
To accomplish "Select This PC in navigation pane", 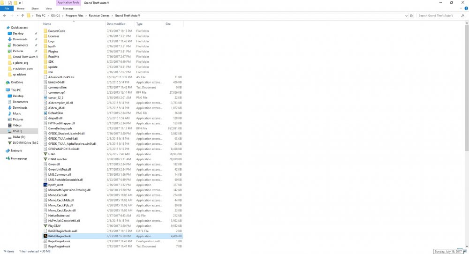I will tap(15, 90).
